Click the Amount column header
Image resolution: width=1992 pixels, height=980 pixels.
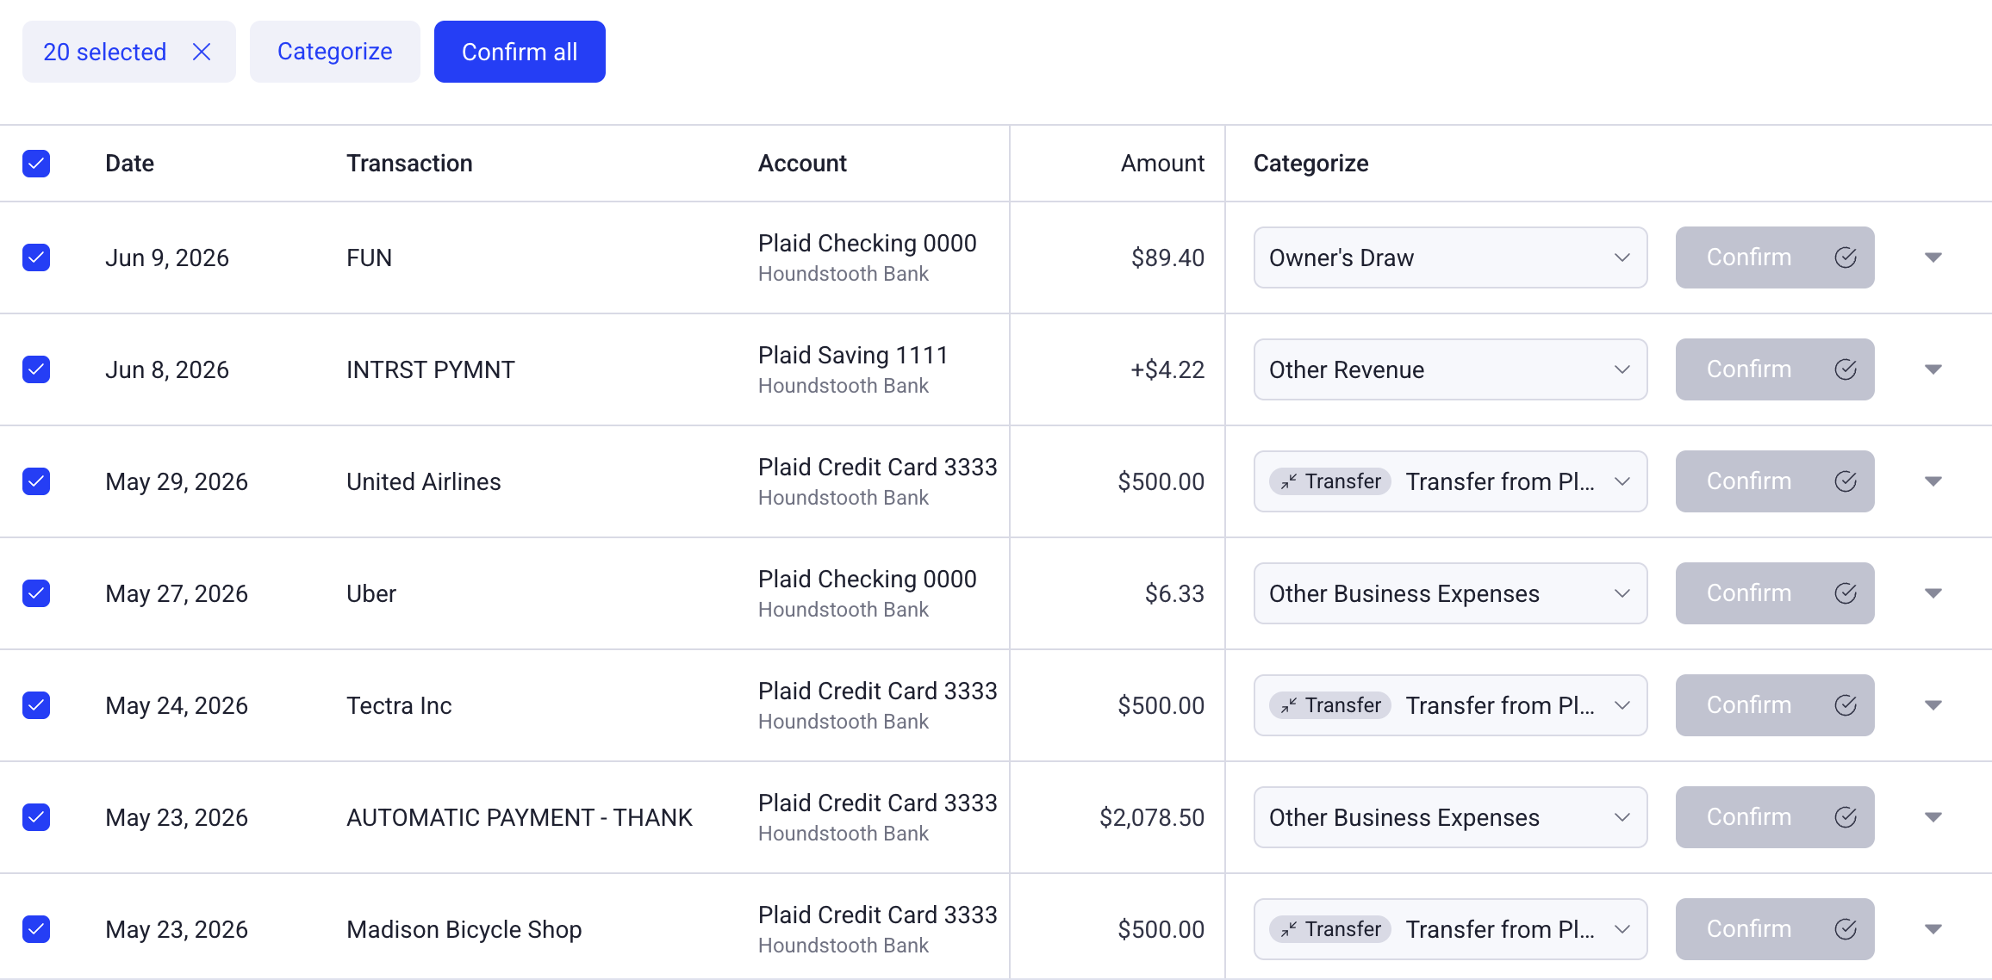pyautogui.click(x=1162, y=164)
